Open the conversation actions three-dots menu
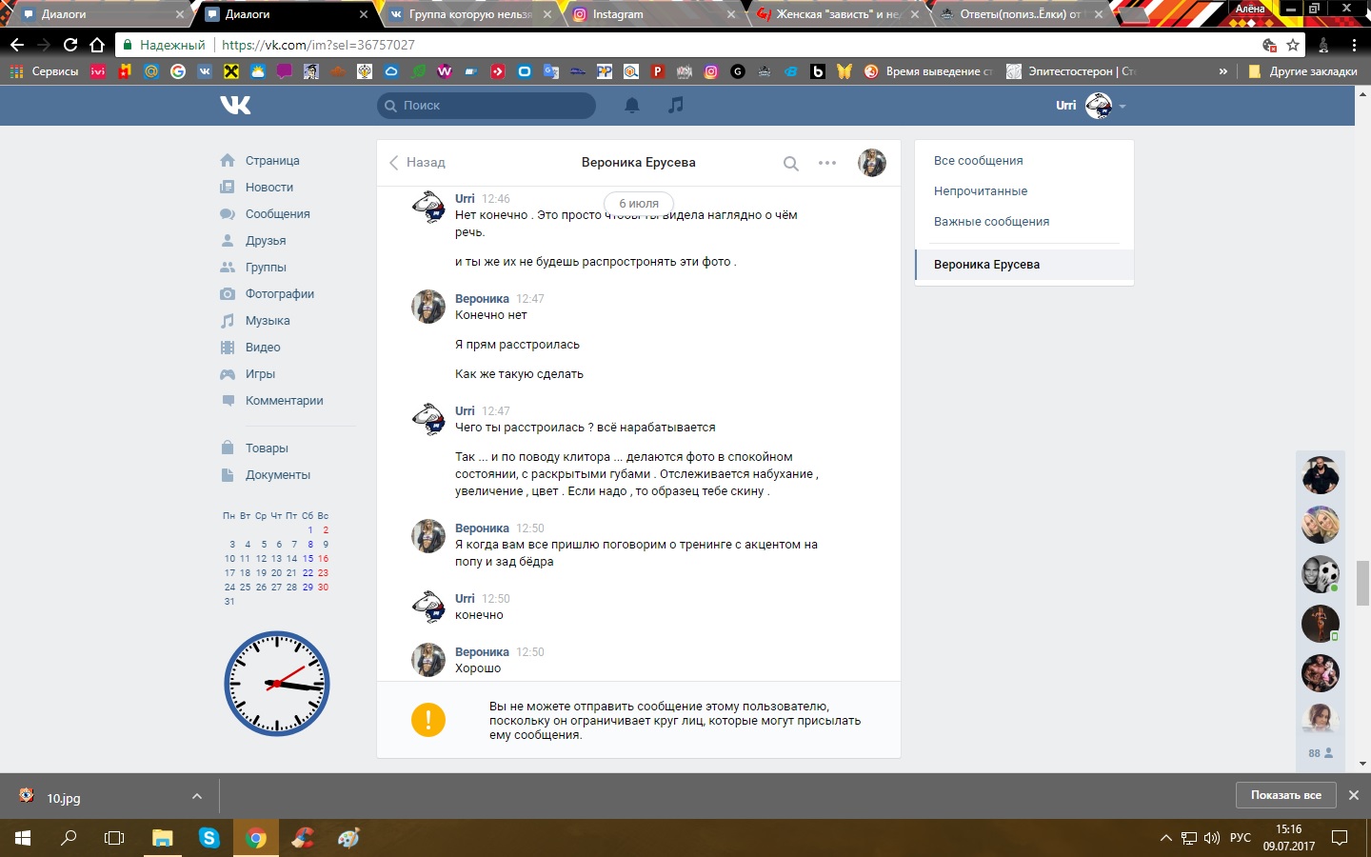The image size is (1371, 857). (x=827, y=163)
